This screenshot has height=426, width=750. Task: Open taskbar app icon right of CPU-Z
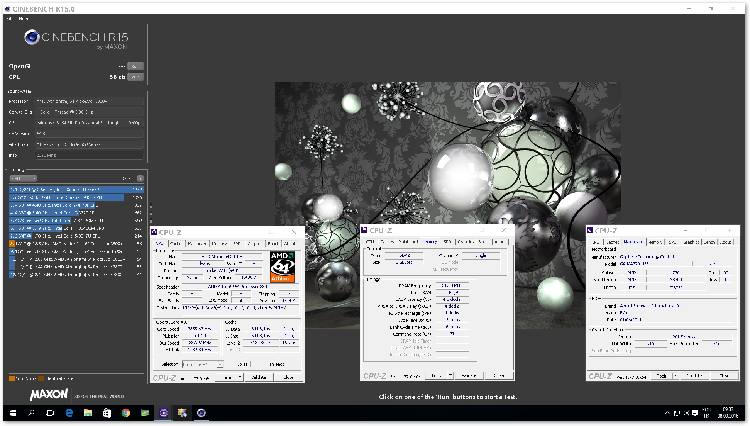(x=182, y=413)
